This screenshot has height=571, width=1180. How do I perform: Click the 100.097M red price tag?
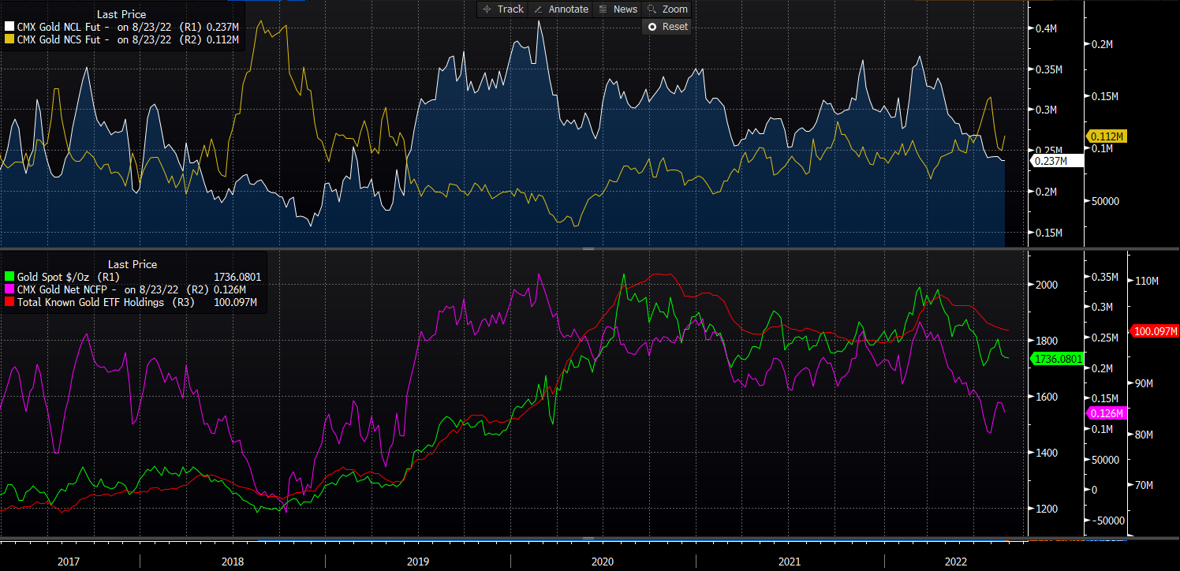tap(1154, 331)
